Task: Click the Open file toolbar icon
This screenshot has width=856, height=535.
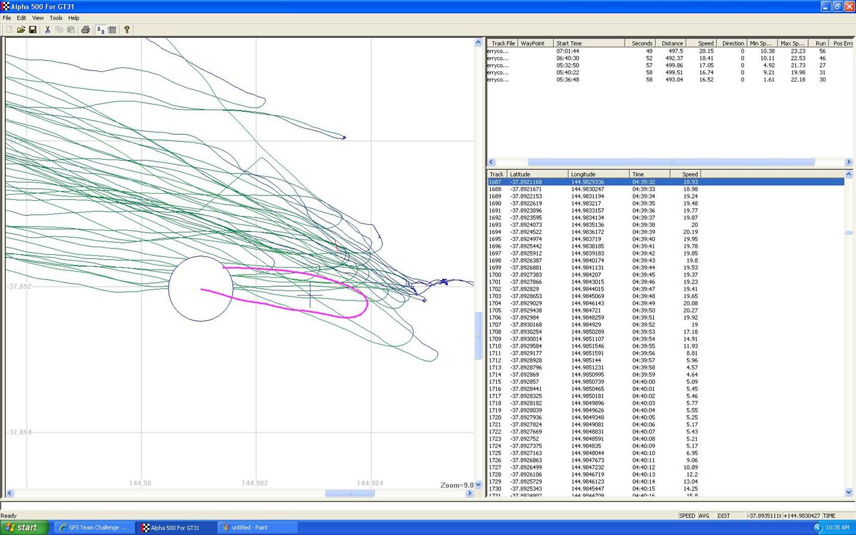Action: tap(21, 29)
